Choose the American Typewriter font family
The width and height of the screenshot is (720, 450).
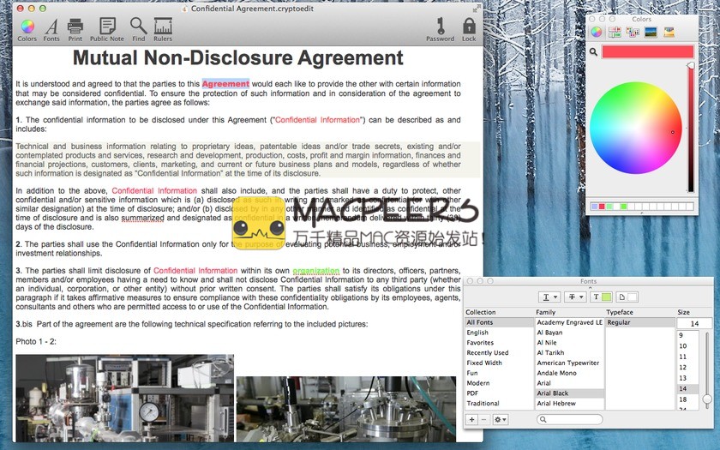pyautogui.click(x=570, y=363)
